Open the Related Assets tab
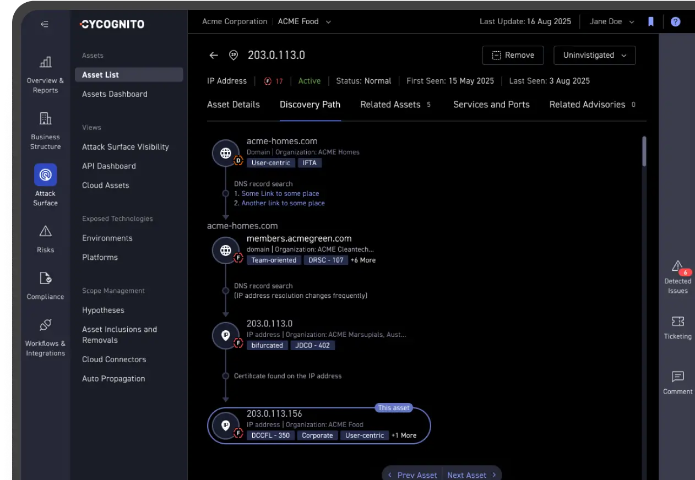Screen dimensions: 695x480 [395, 105]
